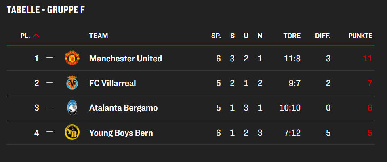Click the Tabelle - Gruppe F heading

tap(46, 10)
